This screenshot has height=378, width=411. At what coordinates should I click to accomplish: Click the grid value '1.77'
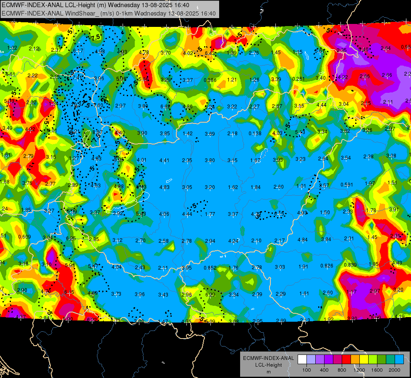click(x=210, y=214)
